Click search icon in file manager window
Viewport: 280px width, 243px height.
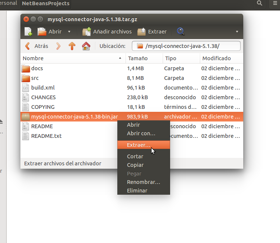click(x=260, y=3)
